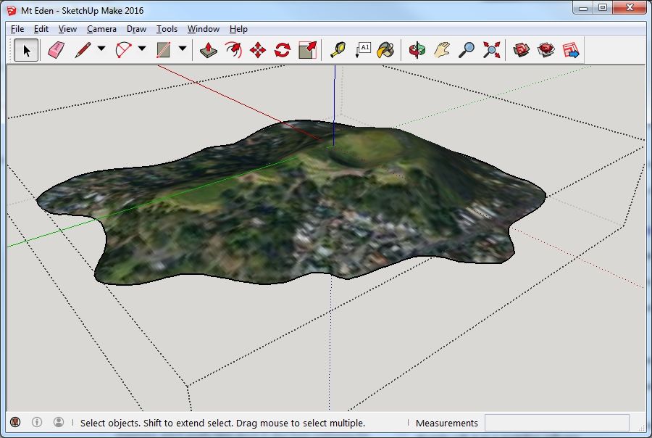Select the Pan hand tool

[442, 50]
